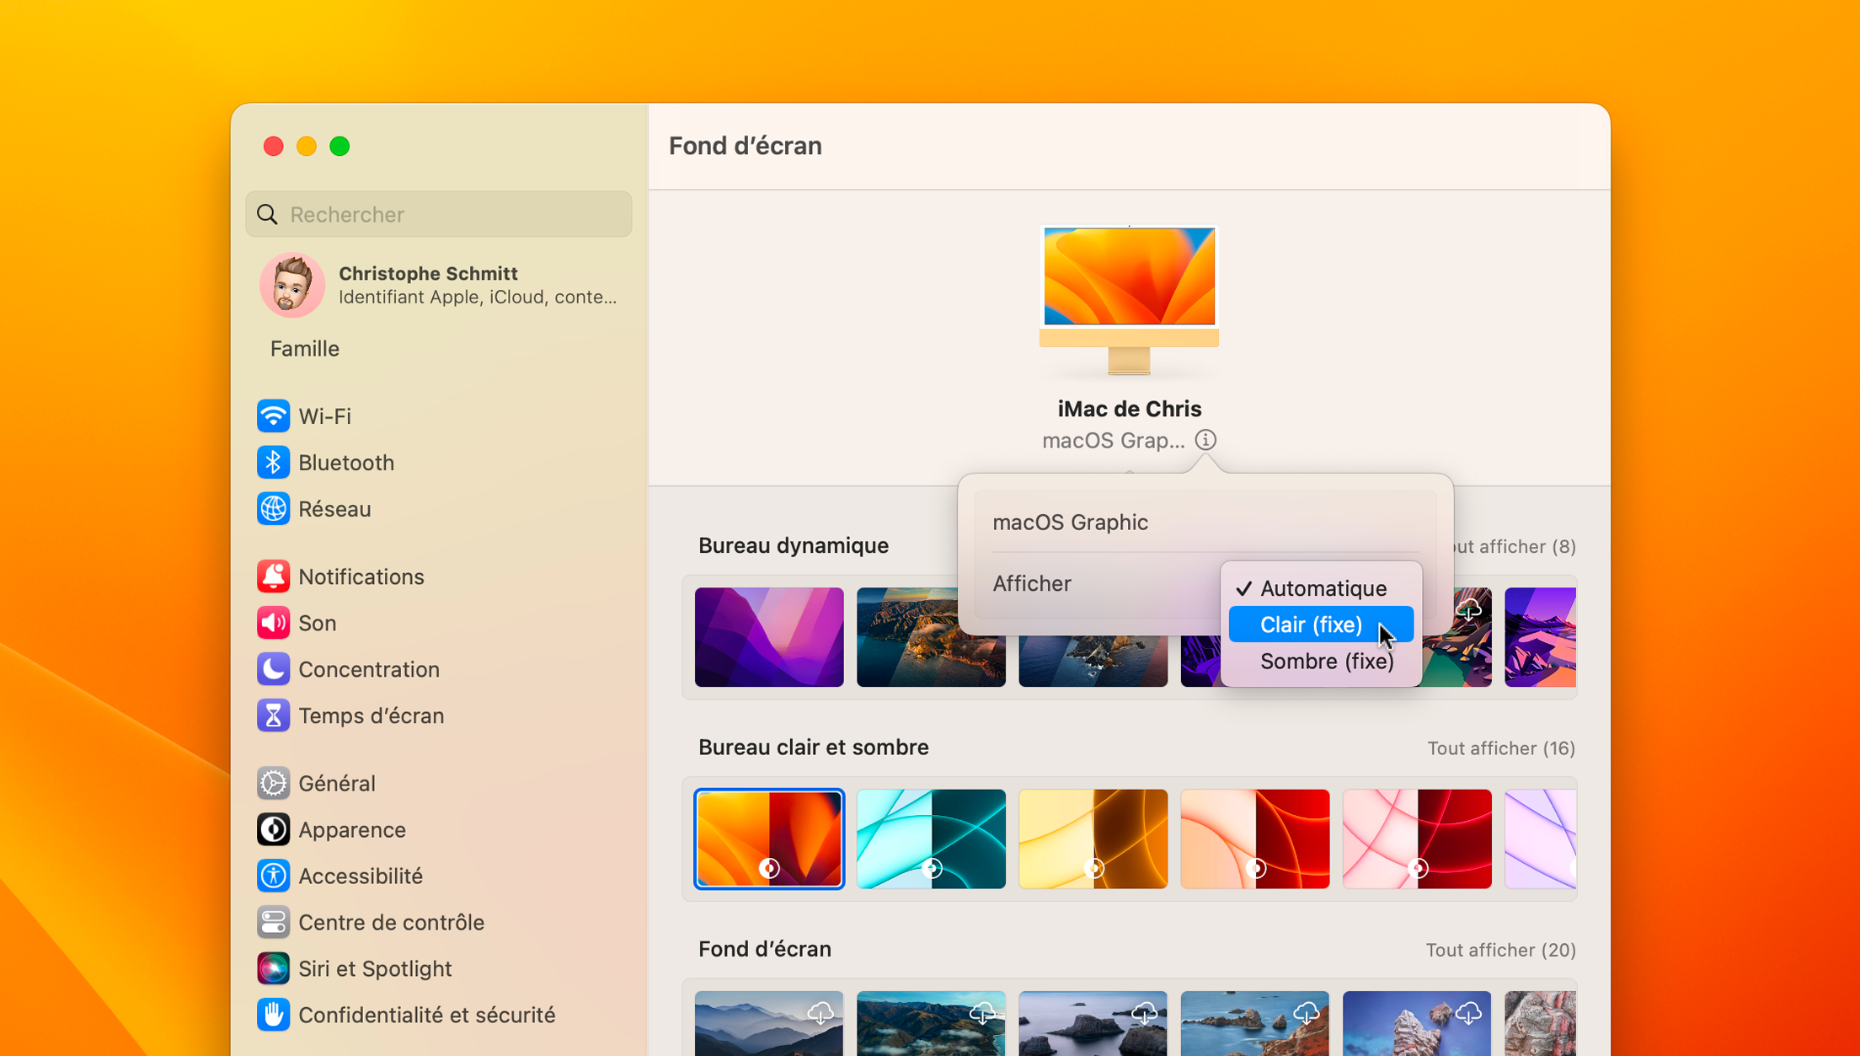Select Clair (fixe) option

[1311, 624]
